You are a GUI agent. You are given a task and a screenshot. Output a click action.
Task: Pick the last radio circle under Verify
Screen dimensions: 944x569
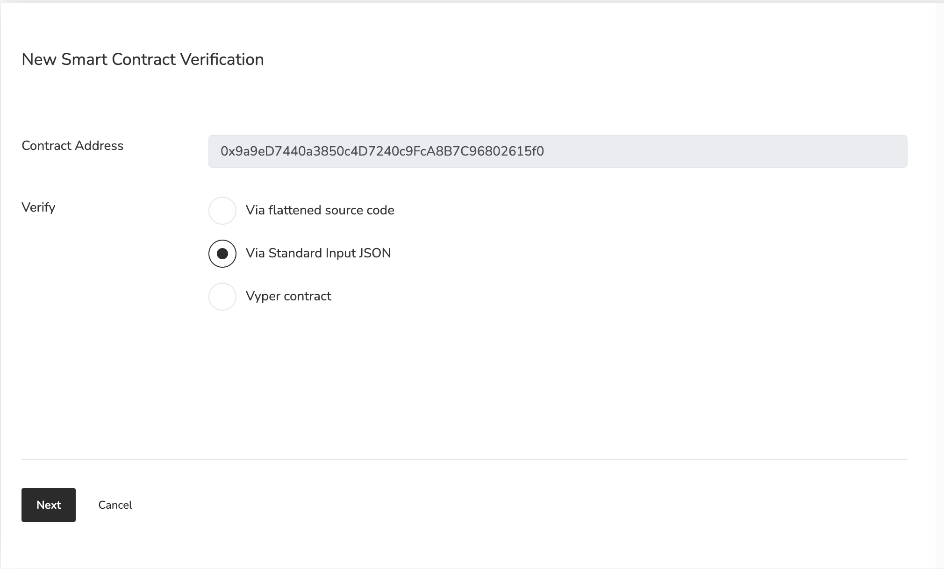pos(222,297)
